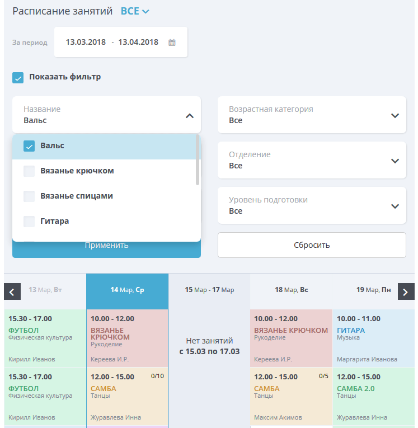Click the date range input field

[x=121, y=42]
